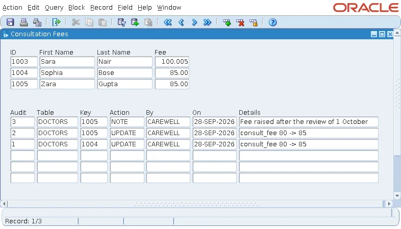401x229 pixels.
Task: Click the Action field showing NOTE
Action: click(127, 122)
